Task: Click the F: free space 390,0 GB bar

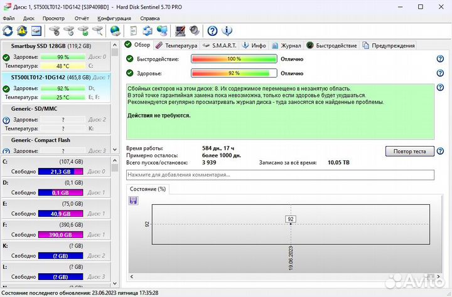Action: coord(60,234)
